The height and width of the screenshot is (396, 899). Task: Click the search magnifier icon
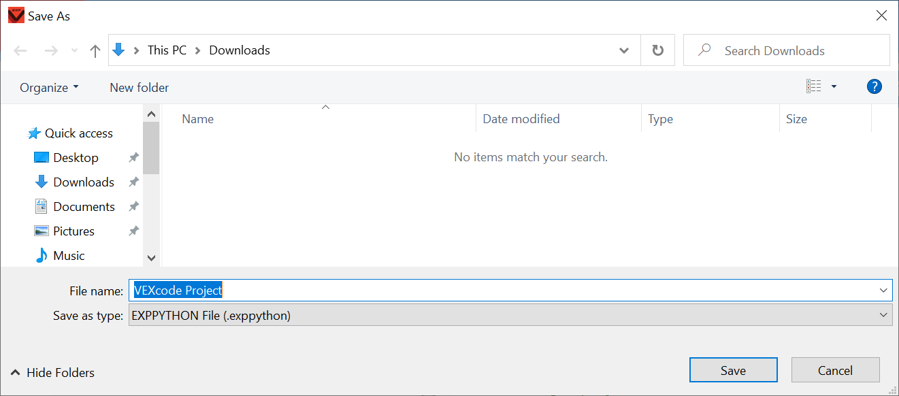pos(704,50)
